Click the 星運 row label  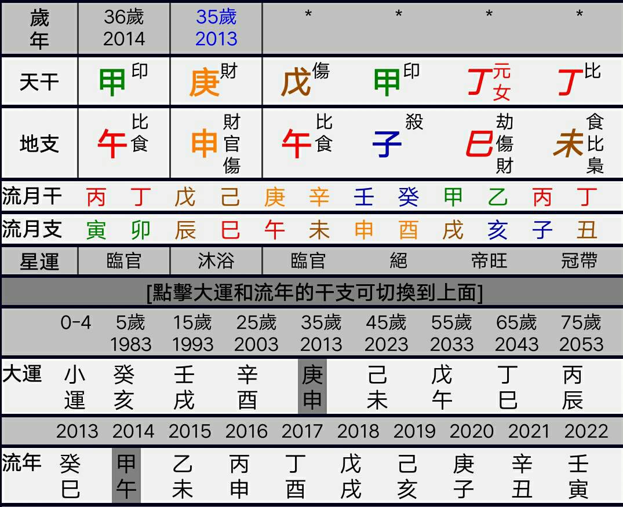pyautogui.click(x=39, y=262)
